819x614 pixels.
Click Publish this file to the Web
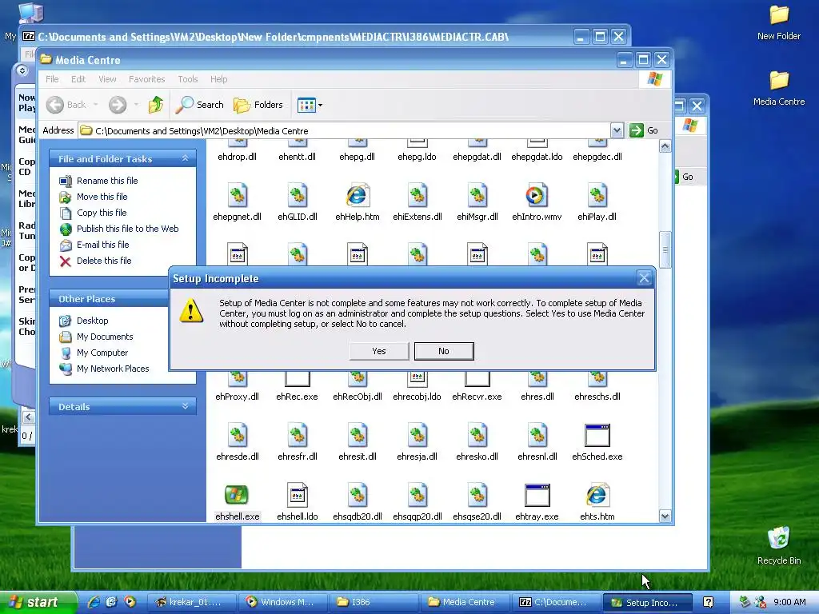127,229
